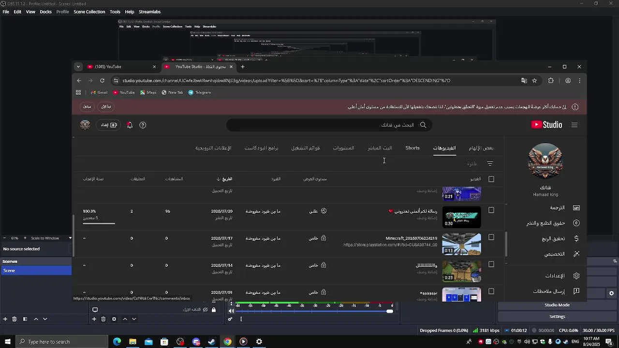Open visibility of the 2025/07/14 video

[x=318, y=265]
